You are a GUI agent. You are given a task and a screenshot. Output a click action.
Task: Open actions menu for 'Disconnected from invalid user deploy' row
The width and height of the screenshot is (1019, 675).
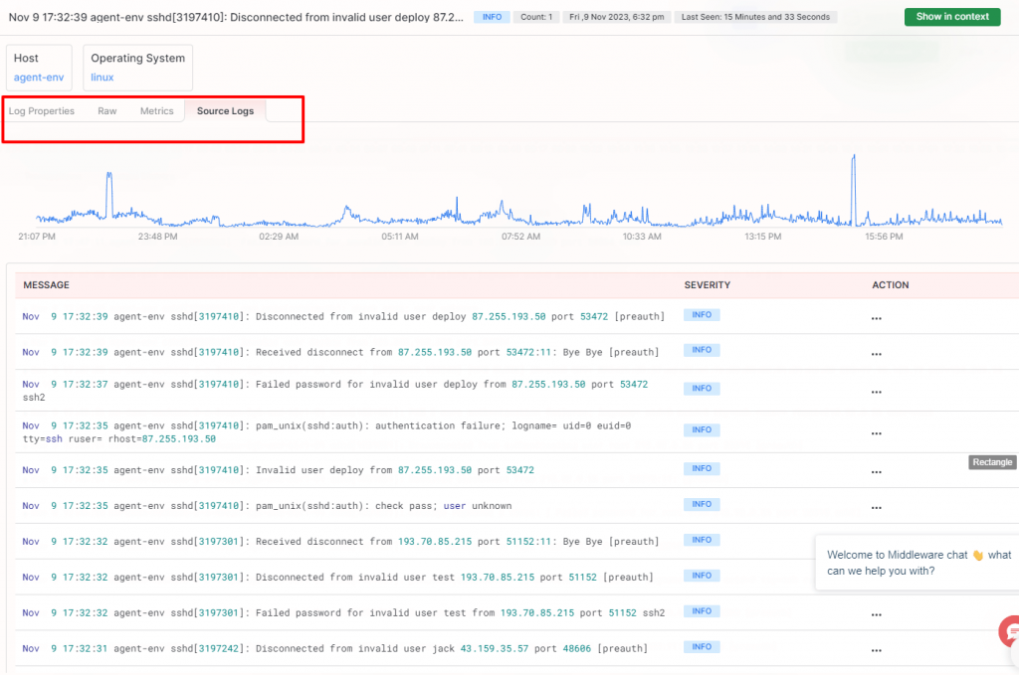tap(876, 318)
